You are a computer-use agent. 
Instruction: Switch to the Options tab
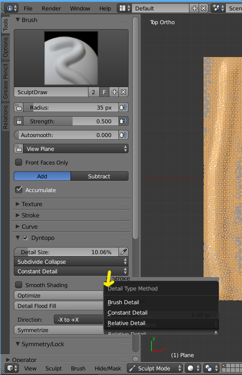coord(5,47)
